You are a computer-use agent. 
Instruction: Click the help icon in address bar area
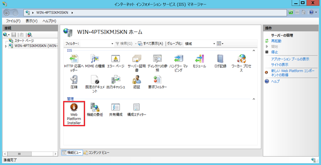pos(311,12)
